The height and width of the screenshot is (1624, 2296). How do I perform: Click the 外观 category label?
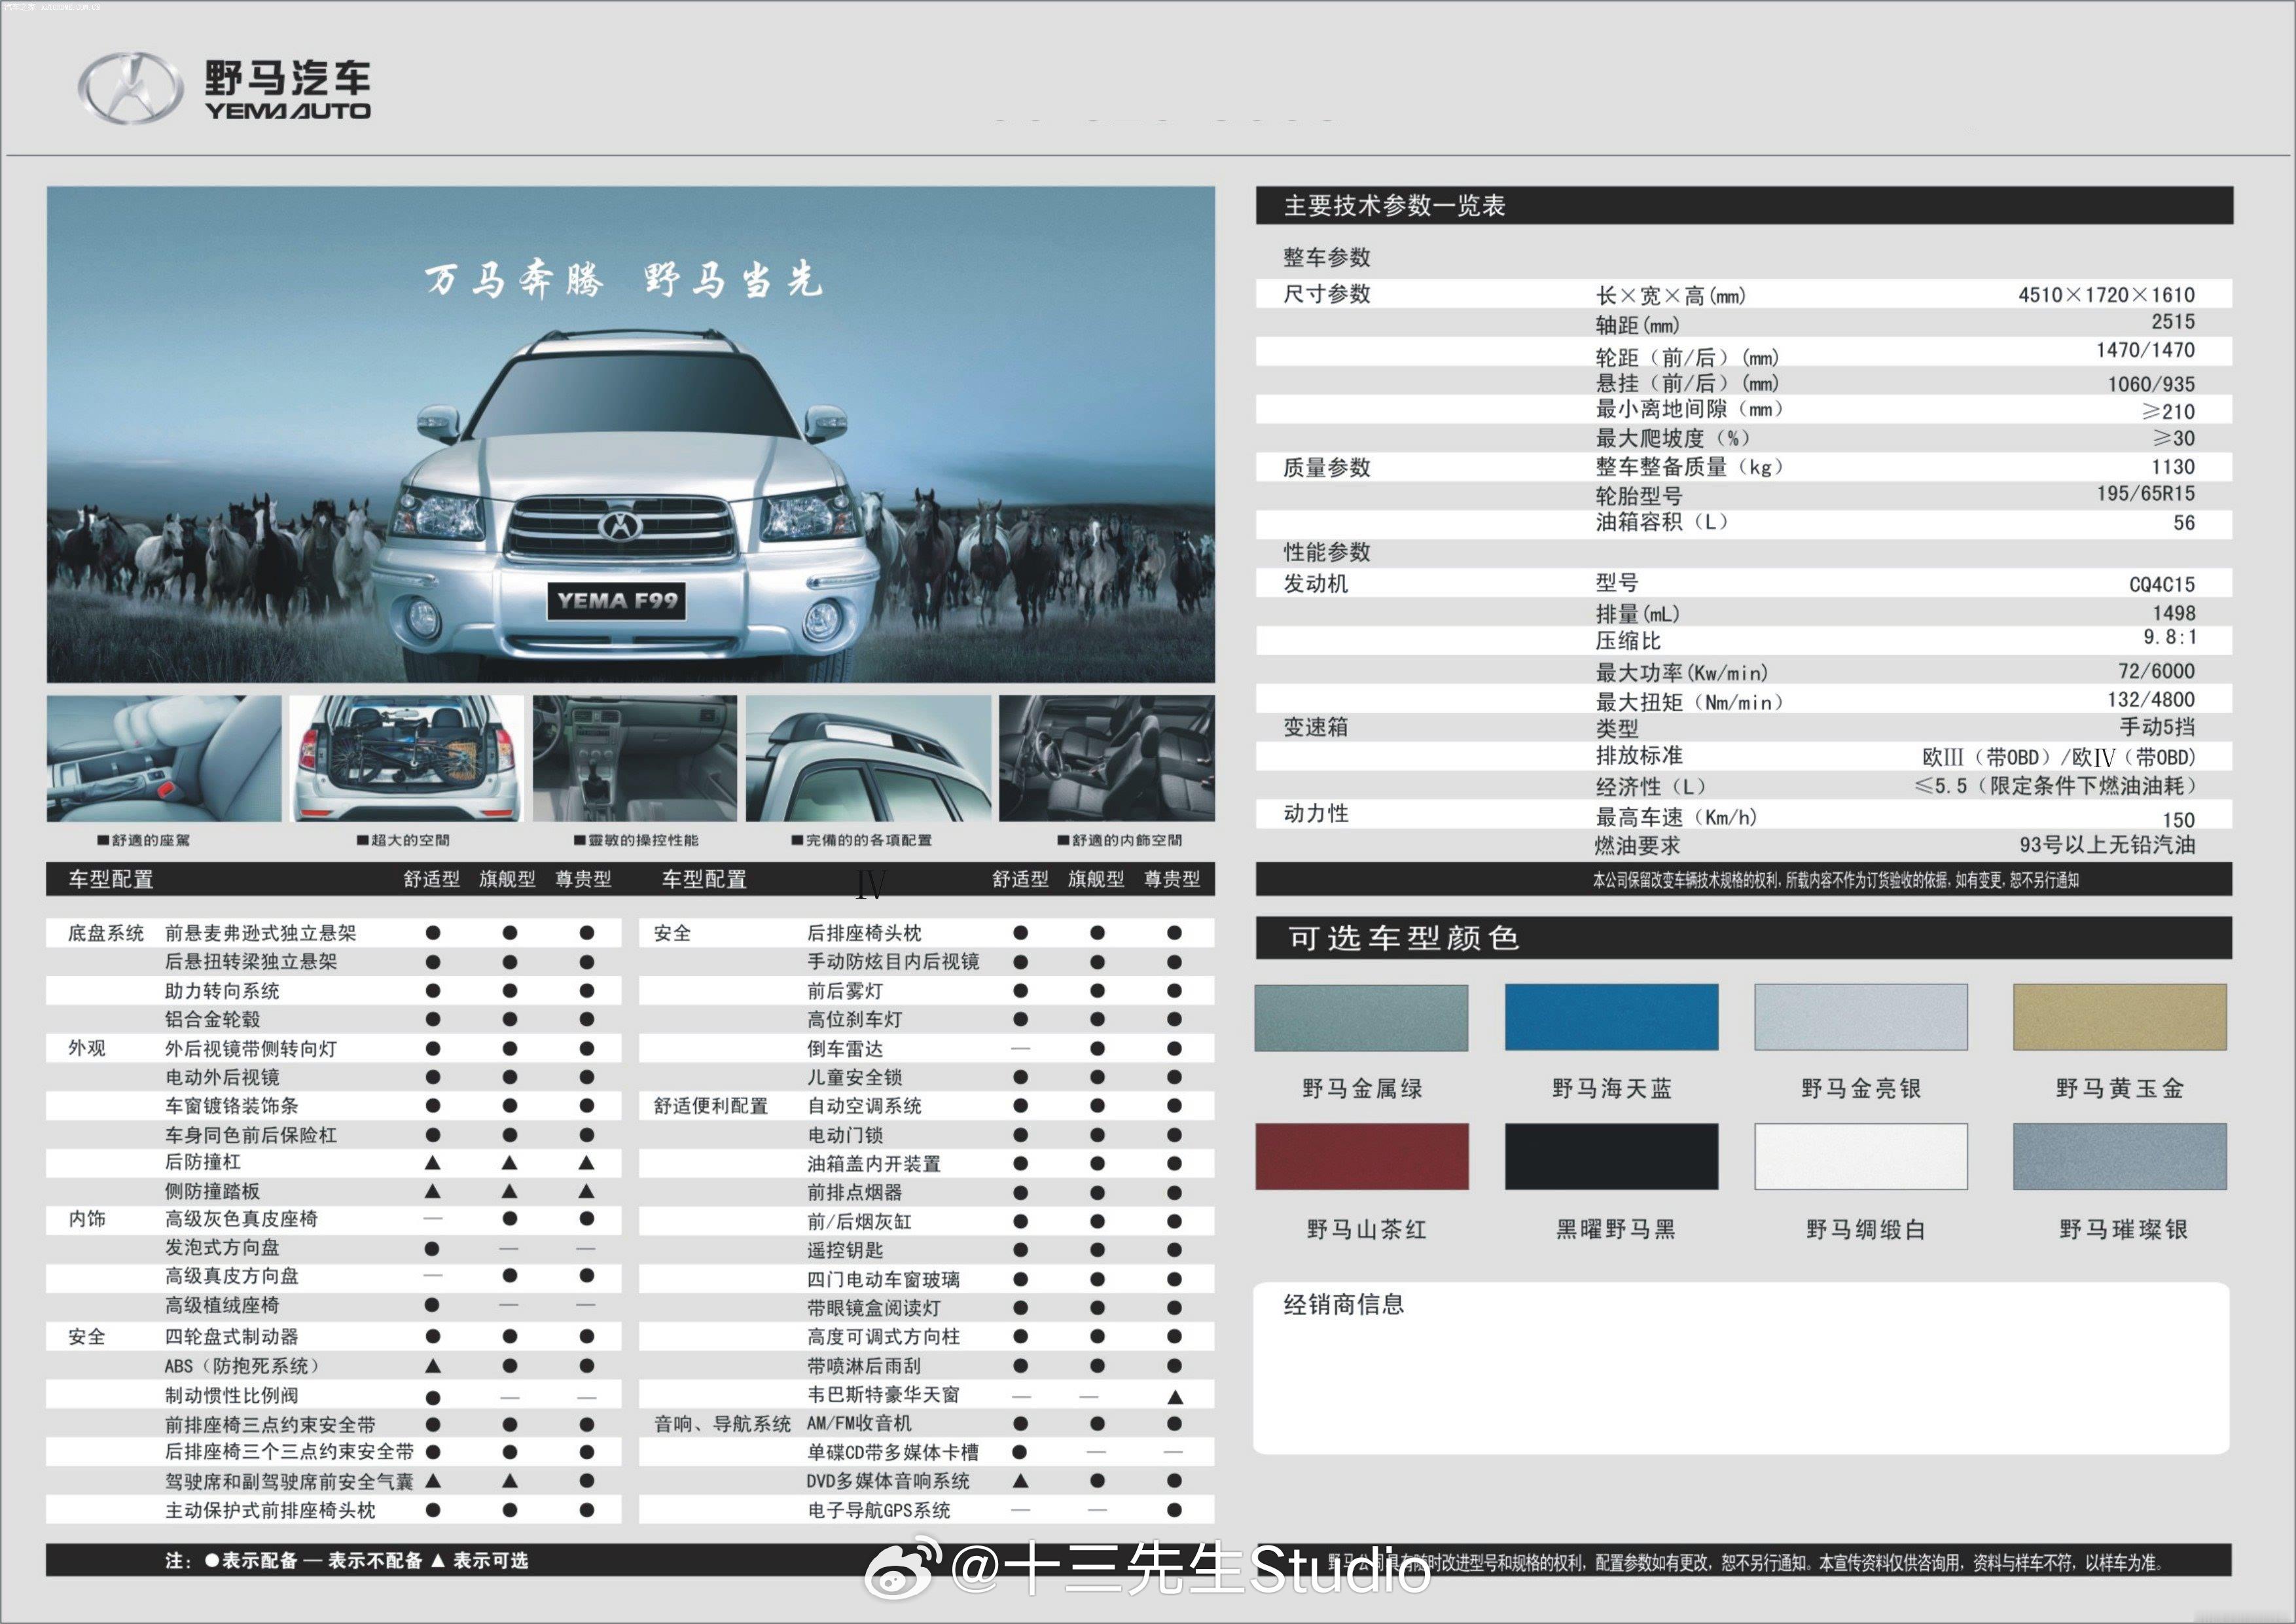pos(87,1048)
